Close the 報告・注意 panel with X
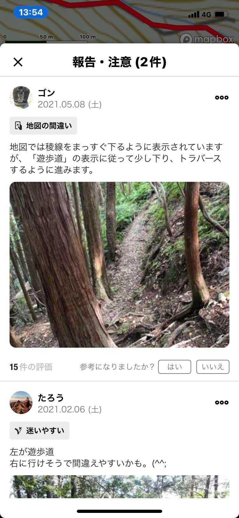239x518 pixels. (x=18, y=62)
